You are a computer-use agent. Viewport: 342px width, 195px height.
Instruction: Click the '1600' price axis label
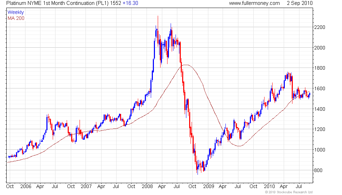(320, 88)
